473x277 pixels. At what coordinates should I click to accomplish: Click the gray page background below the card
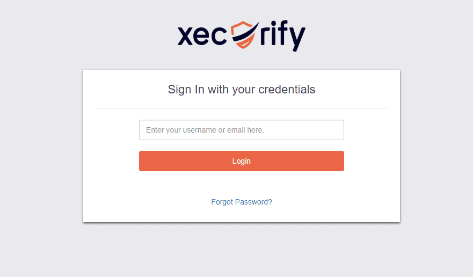[x=241, y=250]
